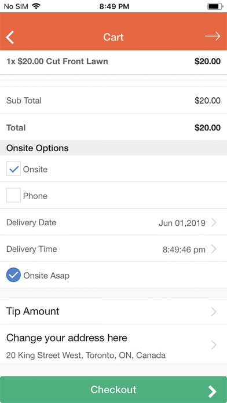This screenshot has width=227, height=403.
Task: Tap the green Checkout button
Action: pyautogui.click(x=113, y=390)
